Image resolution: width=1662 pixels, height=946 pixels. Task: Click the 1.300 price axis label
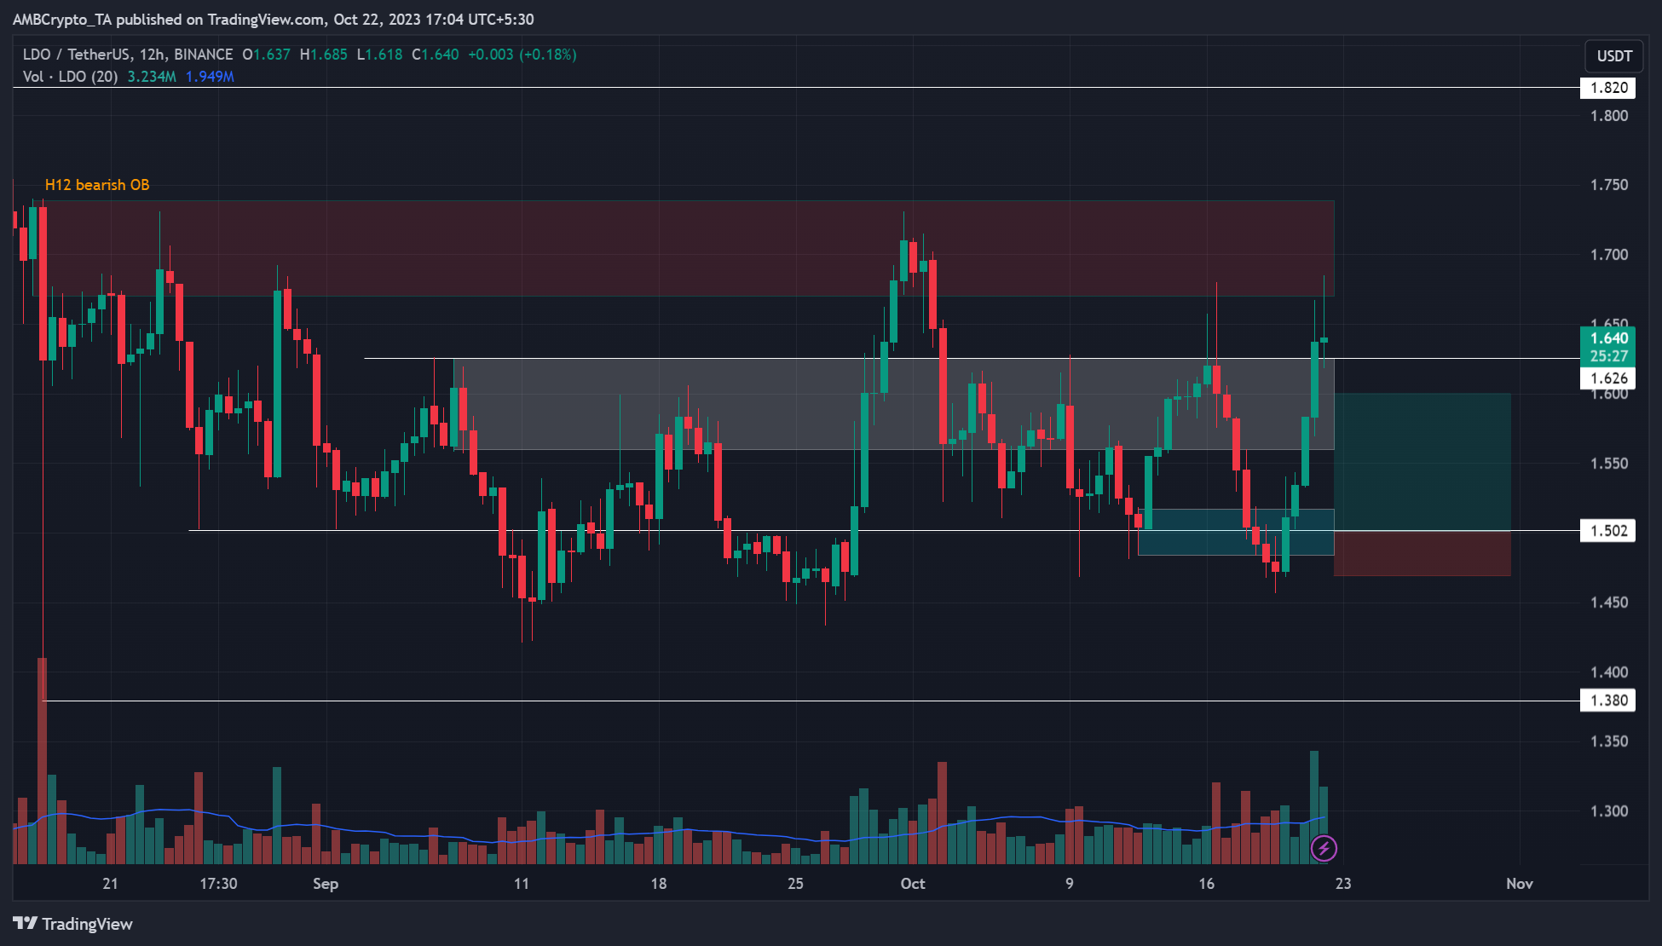click(x=1608, y=811)
